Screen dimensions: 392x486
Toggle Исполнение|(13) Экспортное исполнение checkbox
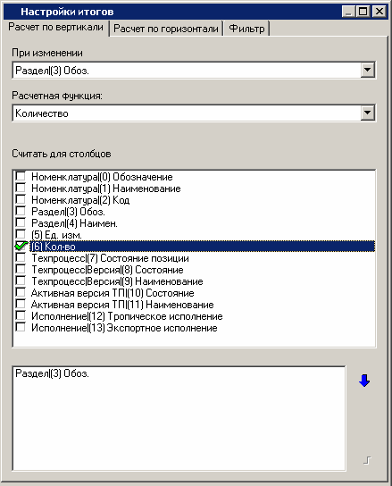click(x=21, y=328)
